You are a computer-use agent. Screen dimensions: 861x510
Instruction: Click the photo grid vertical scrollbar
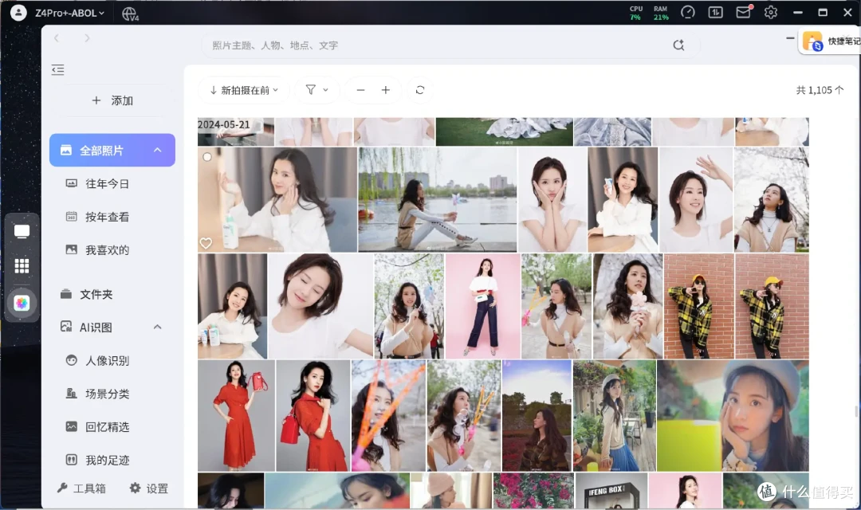tap(855, 411)
